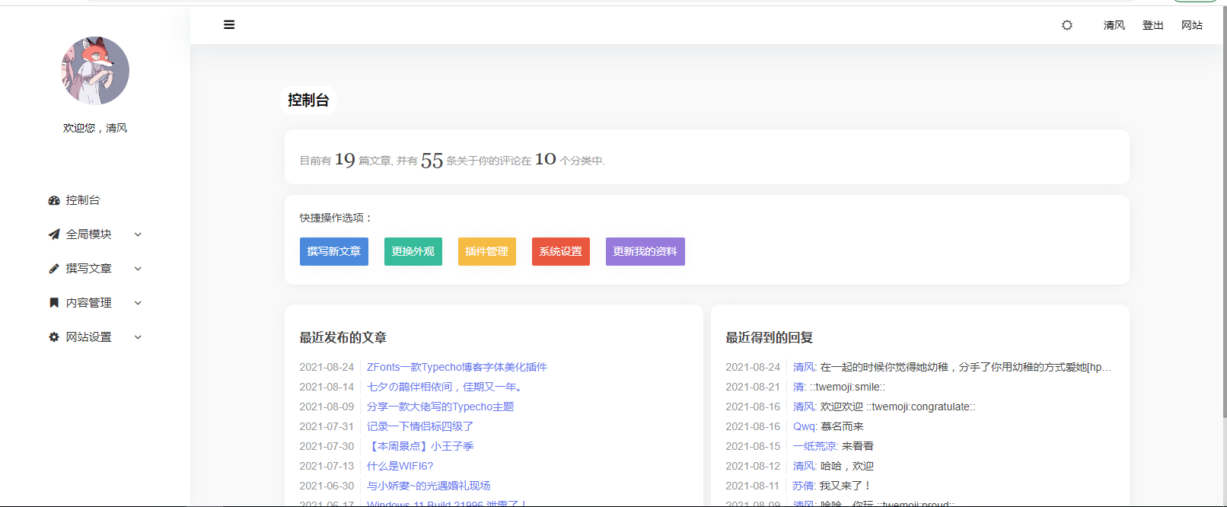
Task: Expand the 撰写文章 chevron
Action: click(x=138, y=269)
